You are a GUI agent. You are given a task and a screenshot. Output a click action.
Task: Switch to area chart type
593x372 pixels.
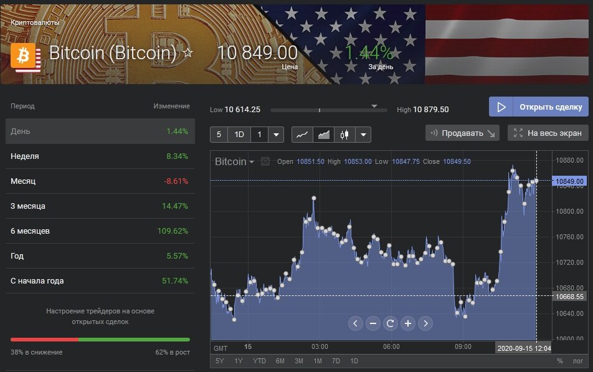click(323, 134)
